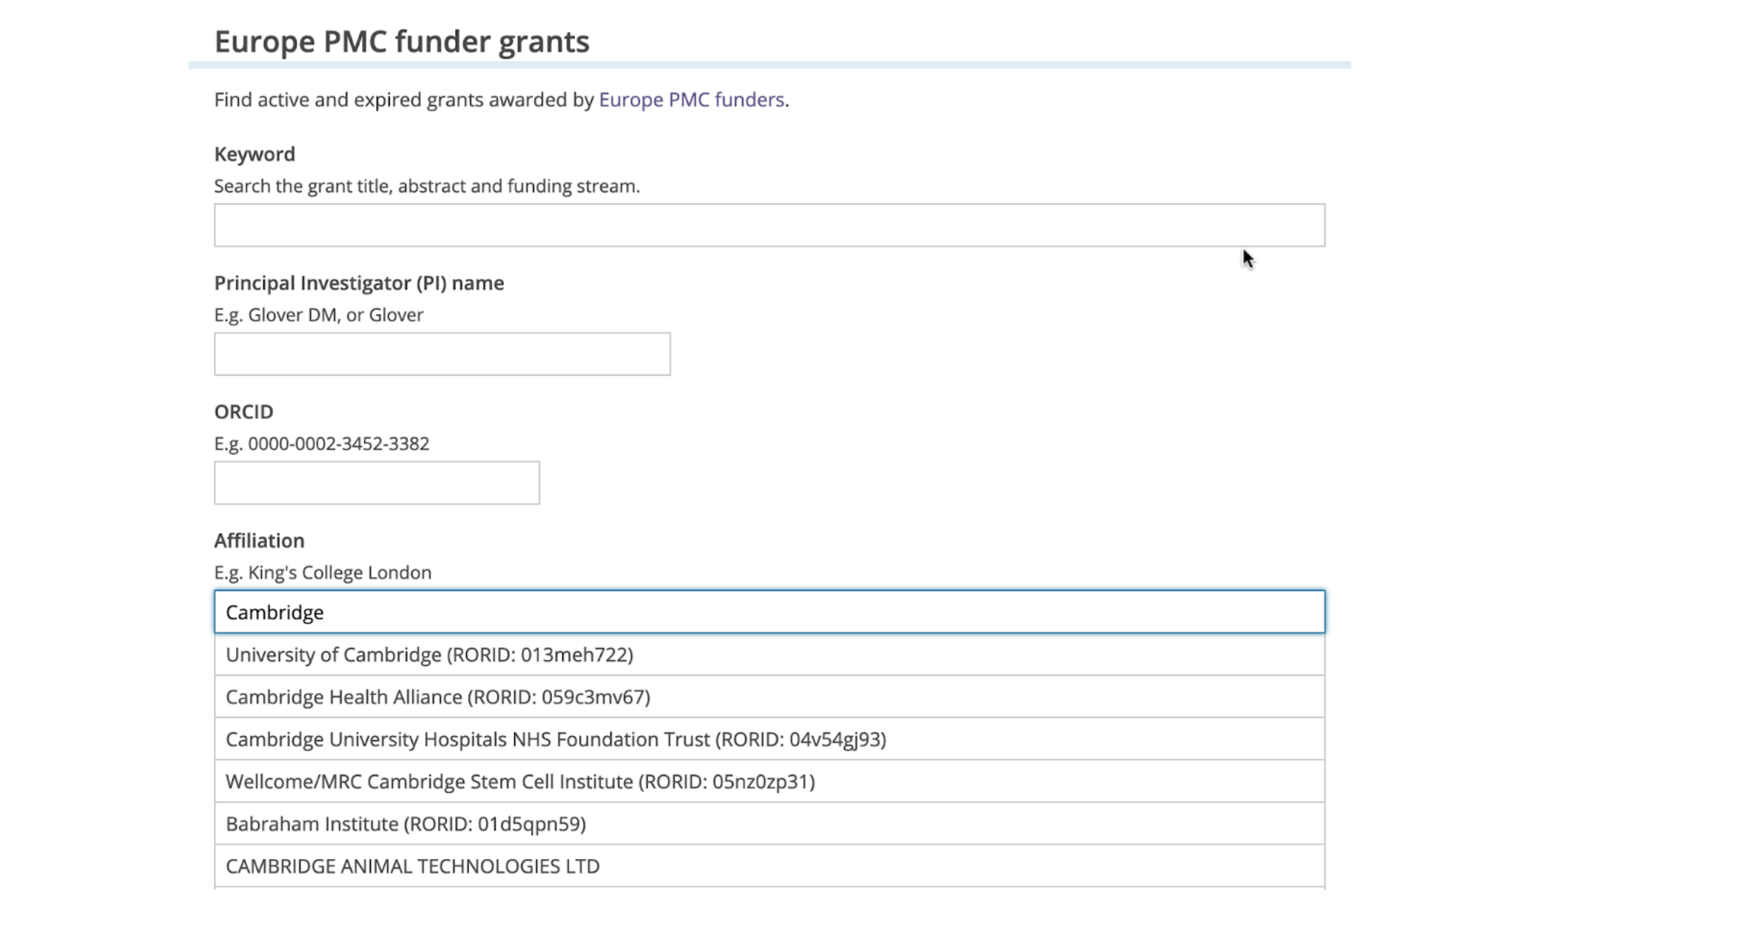Choose Babraham Institute from suggestions
Screen dimensions: 1749x927
[769, 824]
